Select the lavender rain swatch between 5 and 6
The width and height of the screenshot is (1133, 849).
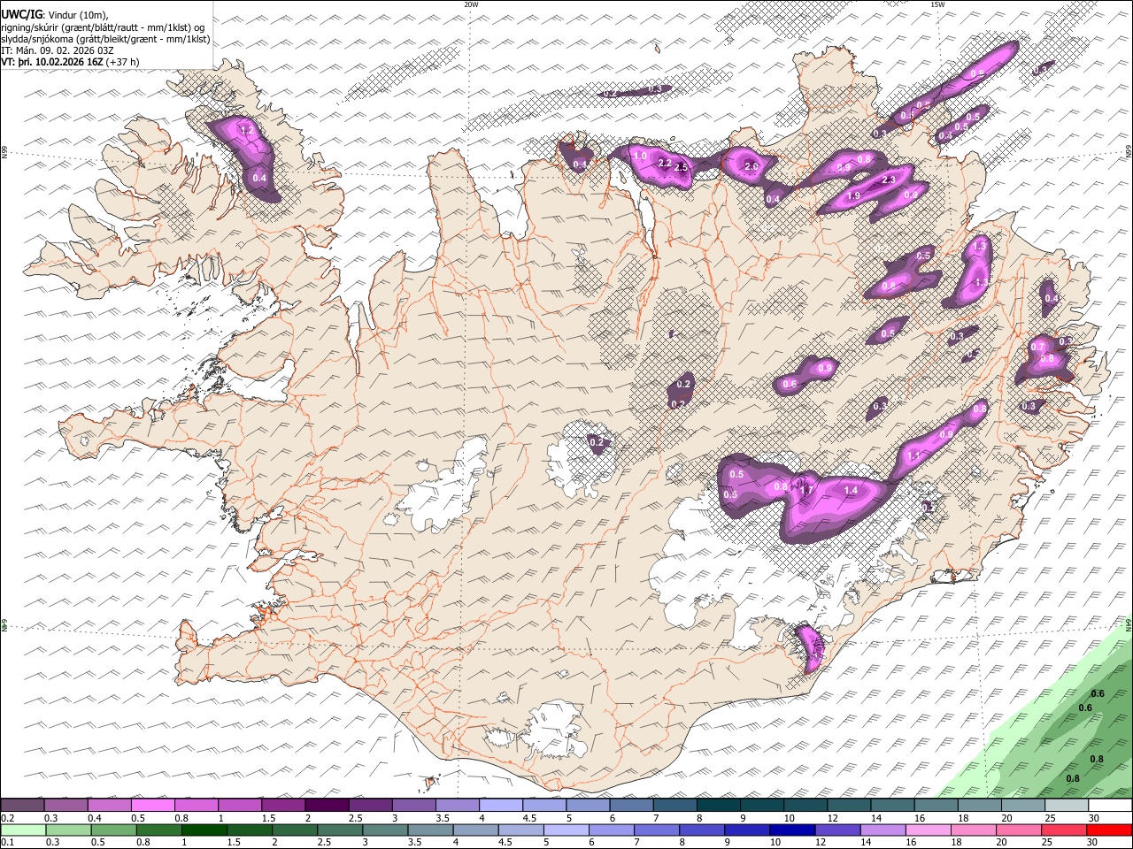(566, 830)
